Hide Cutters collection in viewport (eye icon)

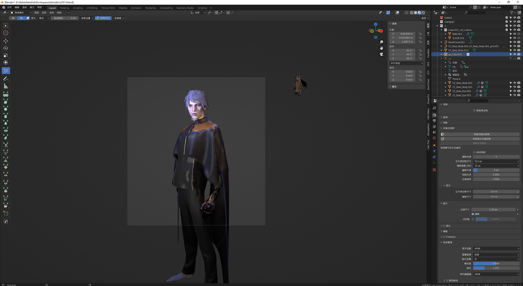[515, 18]
